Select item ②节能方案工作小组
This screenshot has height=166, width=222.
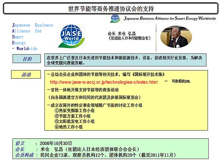pos(73,116)
